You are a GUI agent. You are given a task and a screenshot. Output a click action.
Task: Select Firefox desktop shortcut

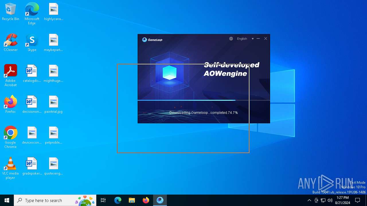pyautogui.click(x=11, y=105)
